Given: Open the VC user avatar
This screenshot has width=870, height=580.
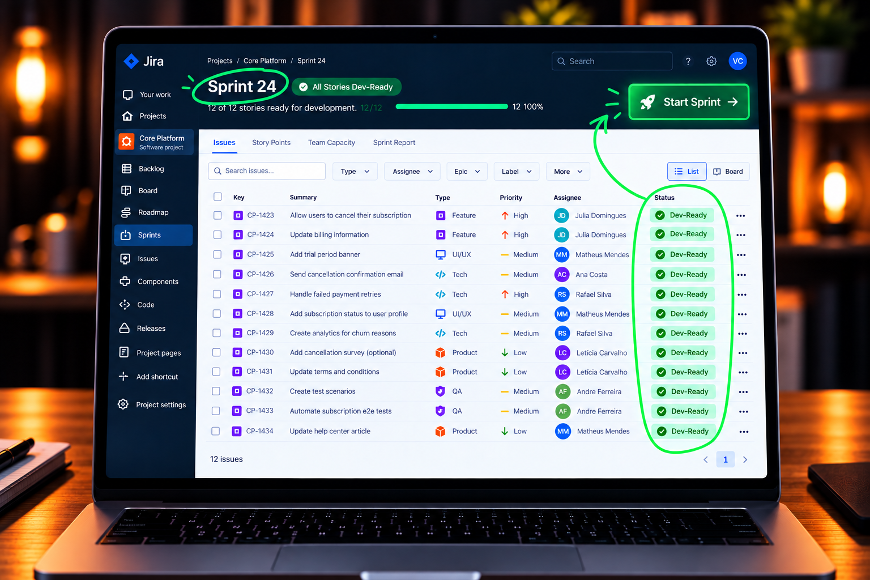Looking at the screenshot, I should pyautogui.click(x=737, y=61).
